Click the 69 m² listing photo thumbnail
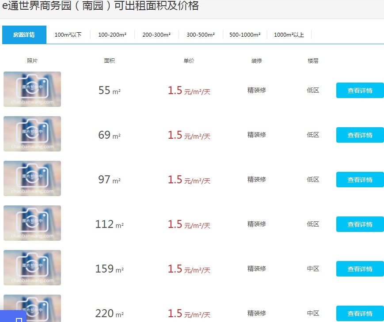 (x=32, y=134)
